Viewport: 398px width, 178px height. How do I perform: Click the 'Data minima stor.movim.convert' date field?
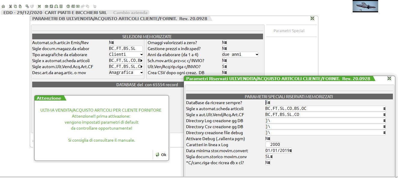pyautogui.click(x=278, y=151)
